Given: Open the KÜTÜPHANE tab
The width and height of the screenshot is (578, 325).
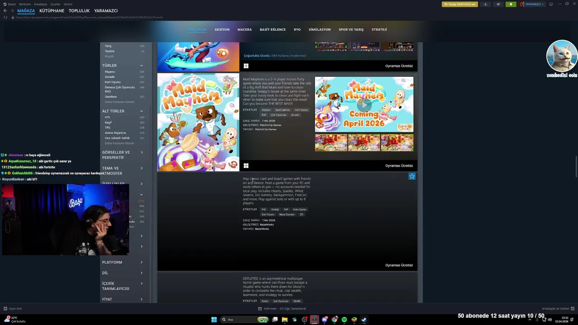Looking at the screenshot, I should (x=52, y=10).
